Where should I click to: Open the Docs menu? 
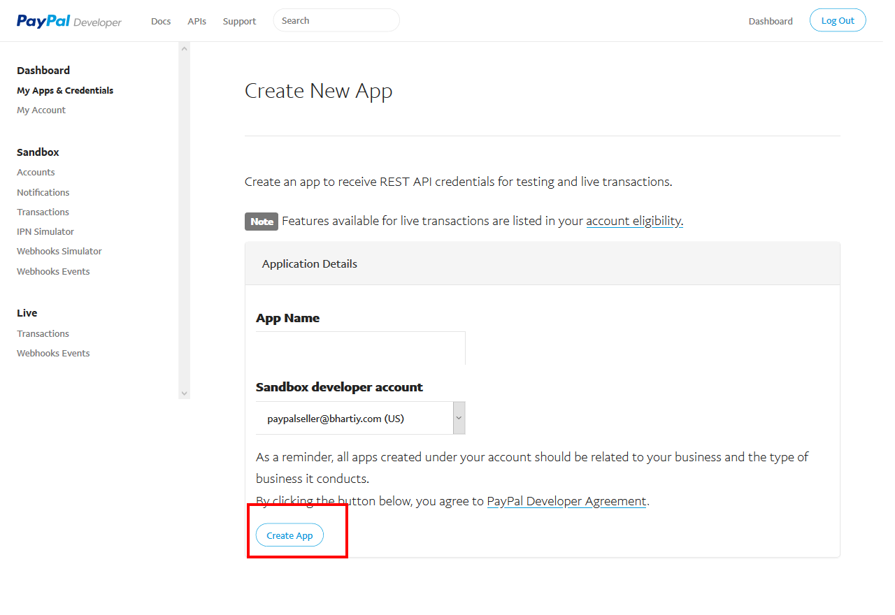[161, 21]
